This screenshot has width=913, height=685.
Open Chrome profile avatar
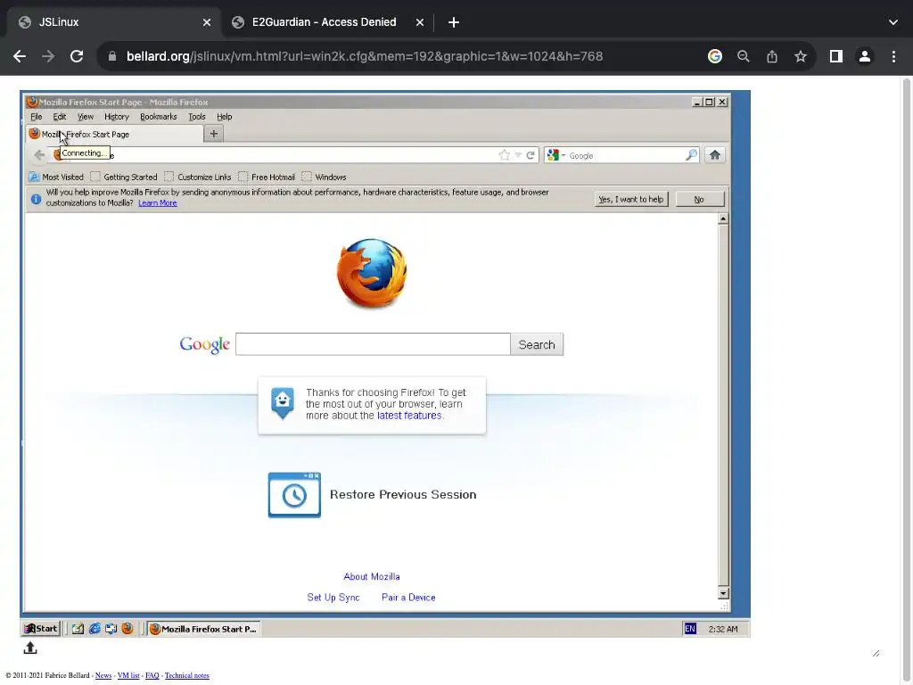[x=864, y=56]
